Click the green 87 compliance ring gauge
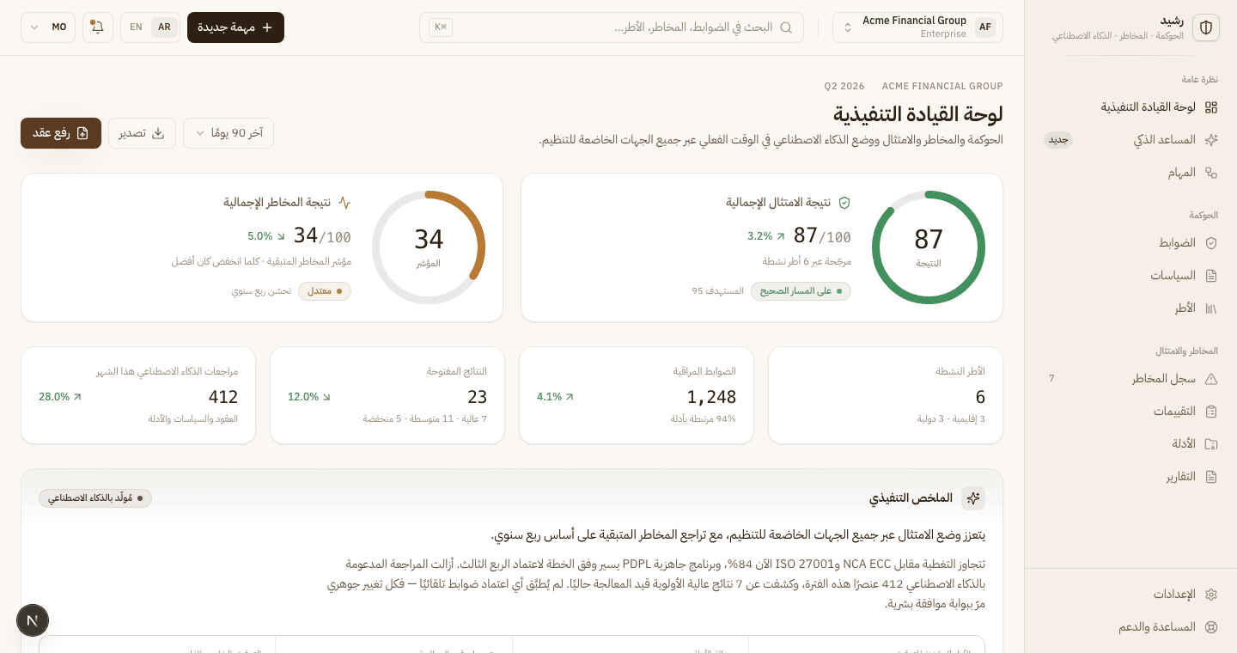1237x653 pixels. [929, 247]
